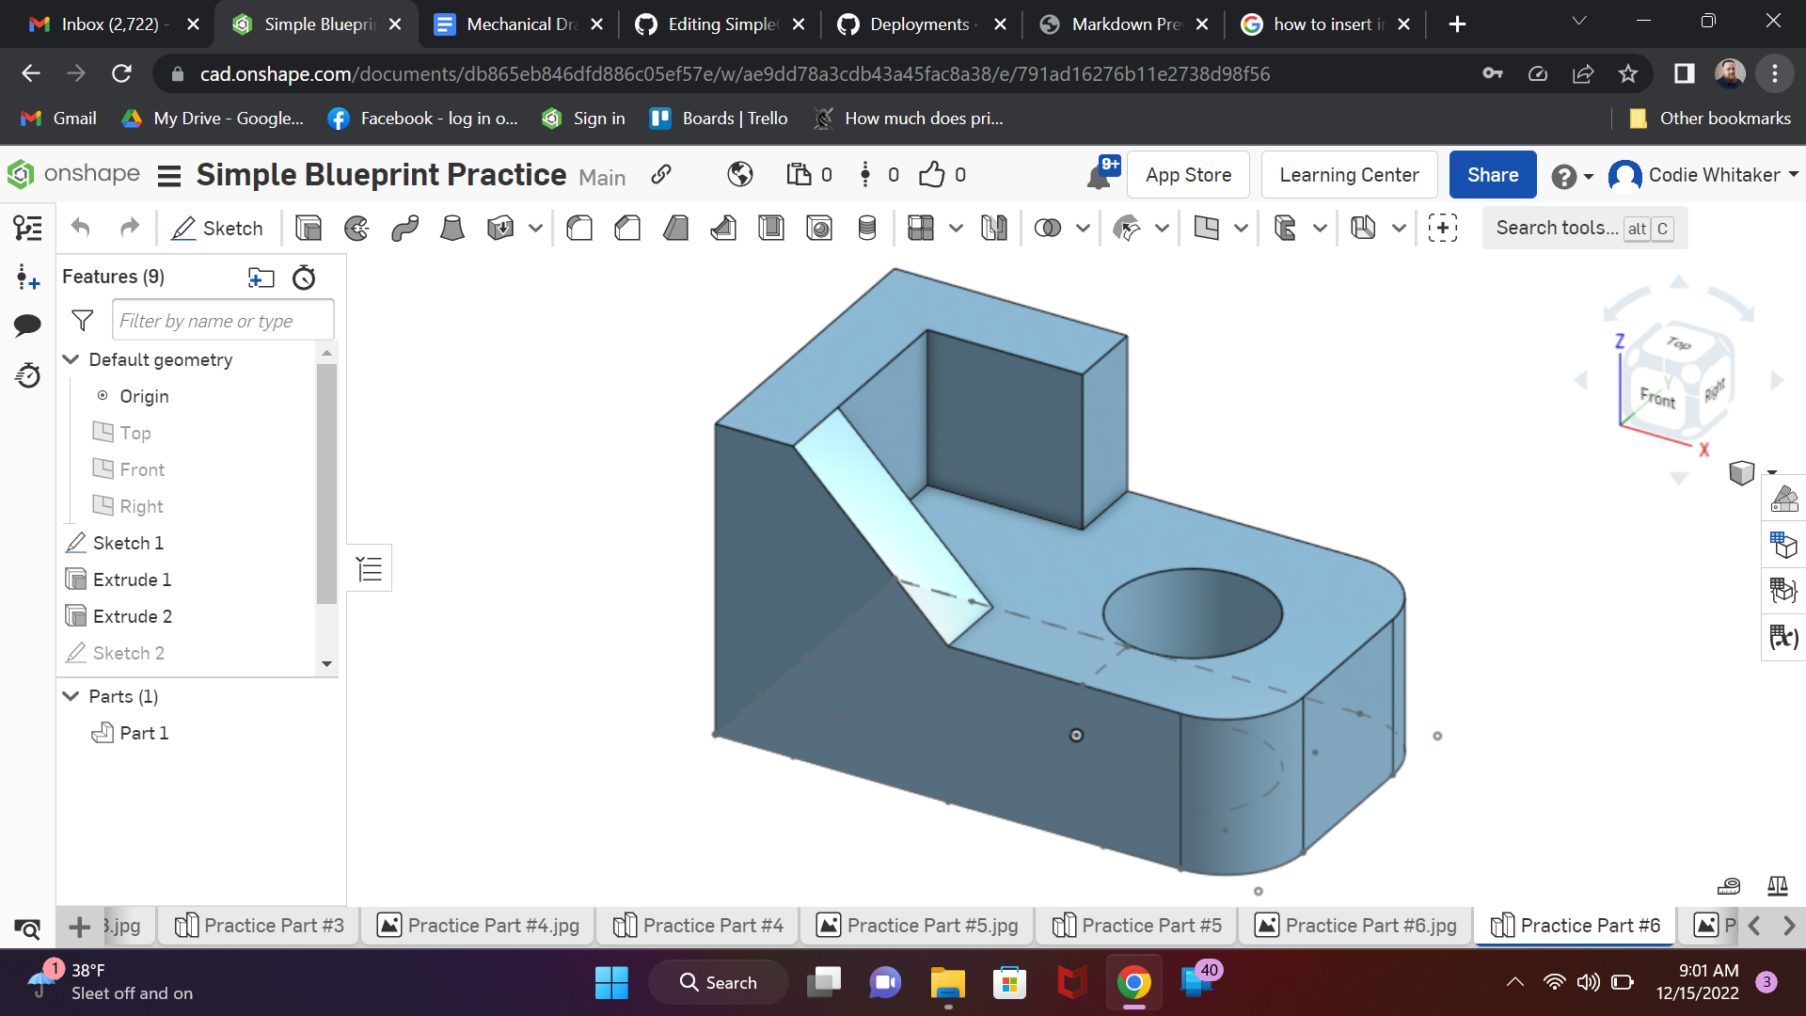The width and height of the screenshot is (1806, 1016).
Task: Click the Sketch button
Action: click(217, 228)
